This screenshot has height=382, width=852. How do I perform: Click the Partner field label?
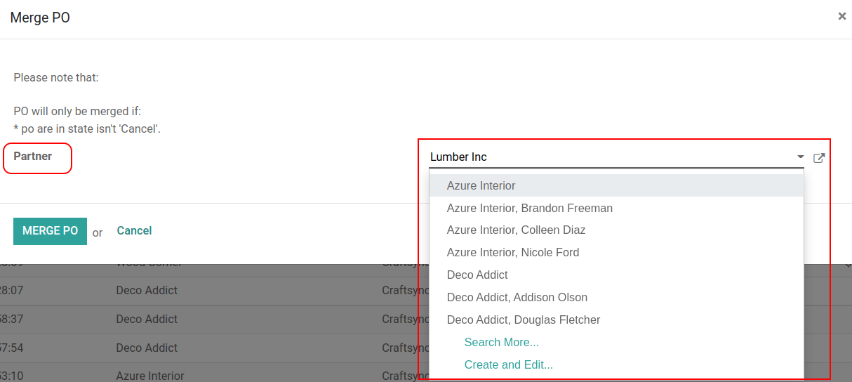(x=33, y=157)
